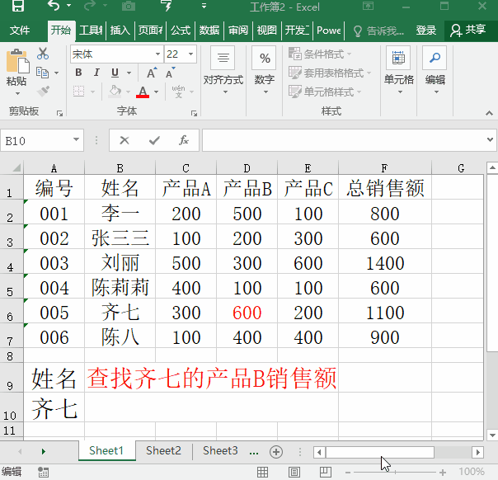The image size is (498, 480).
Task: Click the next sheet navigation arrow
Action: tap(44, 451)
